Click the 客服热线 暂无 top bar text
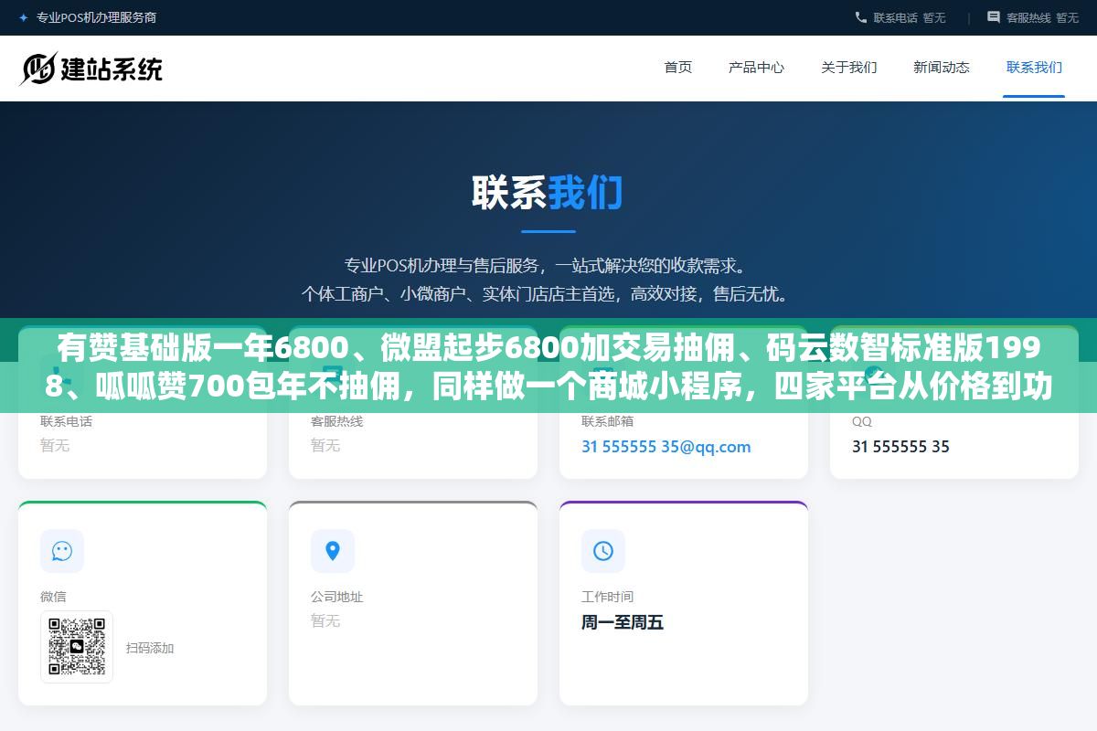 click(1042, 17)
